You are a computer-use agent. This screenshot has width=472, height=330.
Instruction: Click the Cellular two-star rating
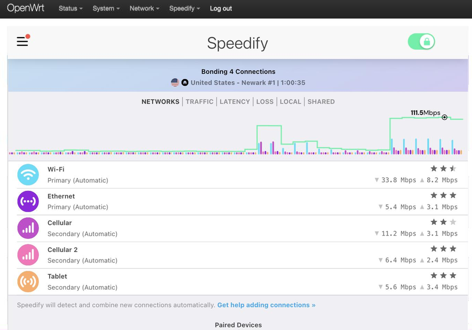(444, 222)
